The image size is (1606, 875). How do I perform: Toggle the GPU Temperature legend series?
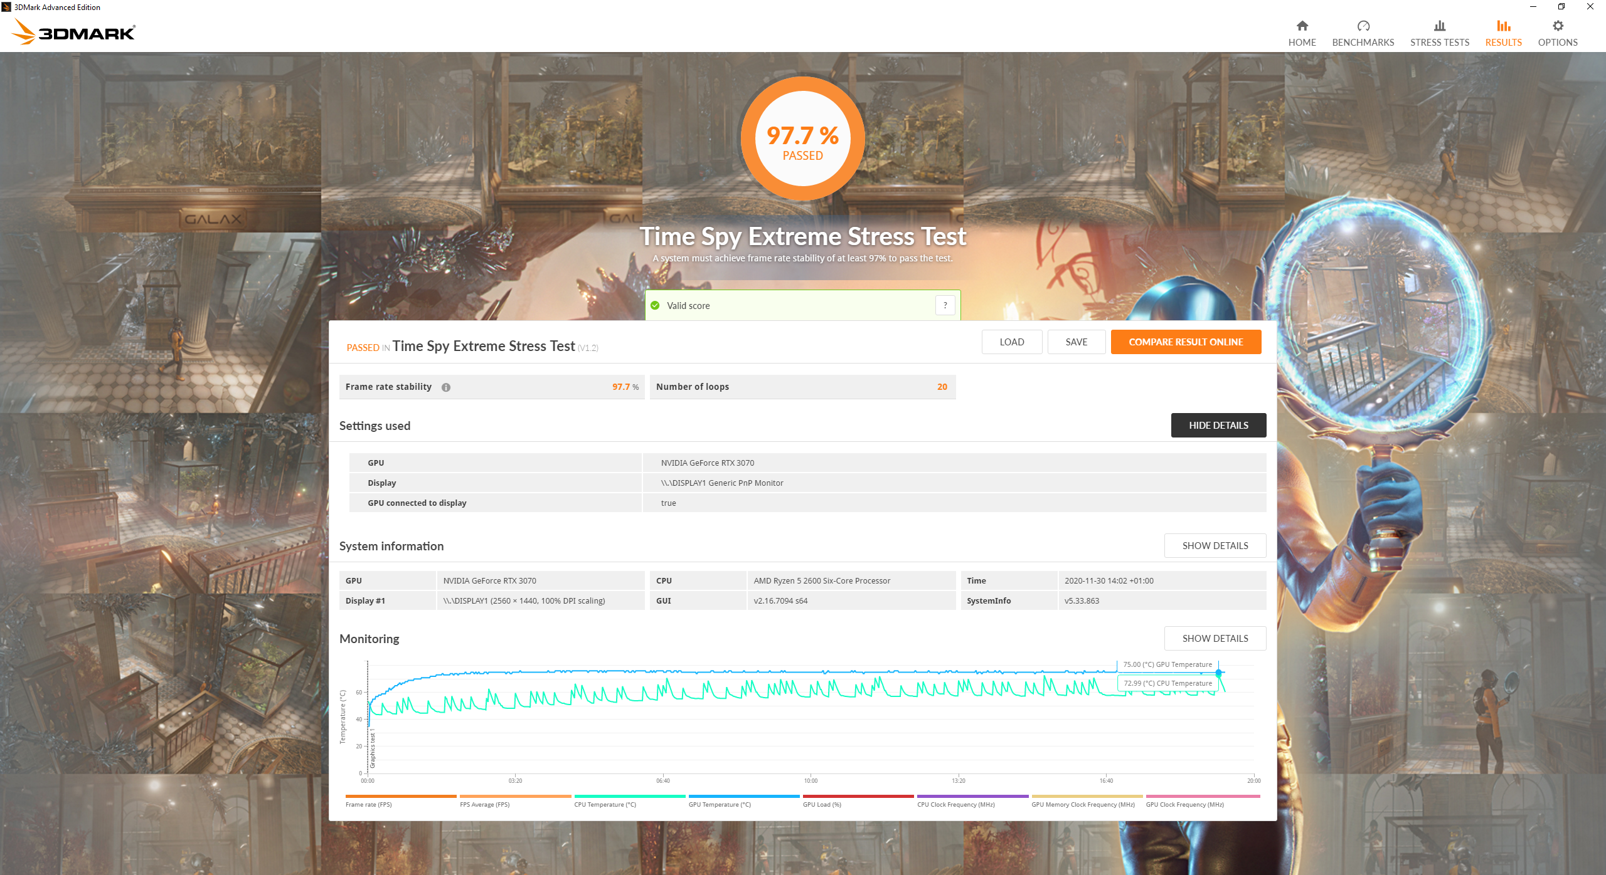(x=719, y=804)
